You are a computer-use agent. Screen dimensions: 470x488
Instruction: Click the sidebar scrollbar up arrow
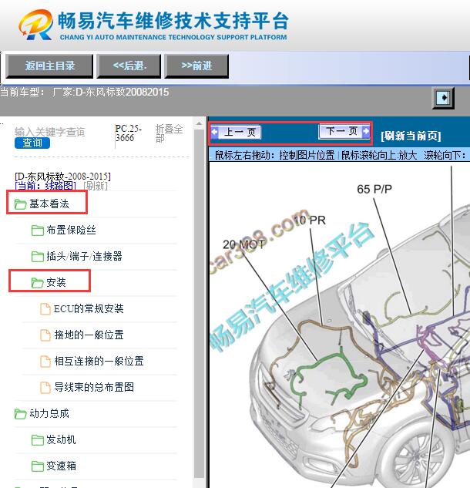tap(199, 124)
